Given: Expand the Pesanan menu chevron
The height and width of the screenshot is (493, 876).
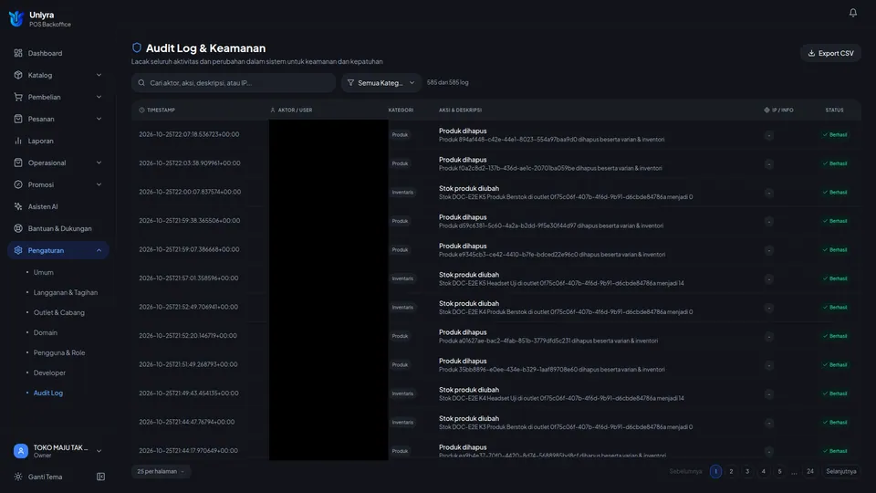Looking at the screenshot, I should coord(99,119).
